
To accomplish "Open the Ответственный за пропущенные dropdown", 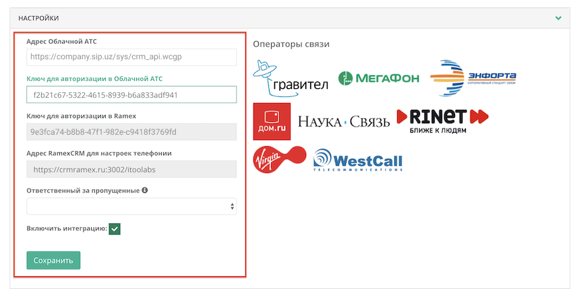I will click(131, 206).
